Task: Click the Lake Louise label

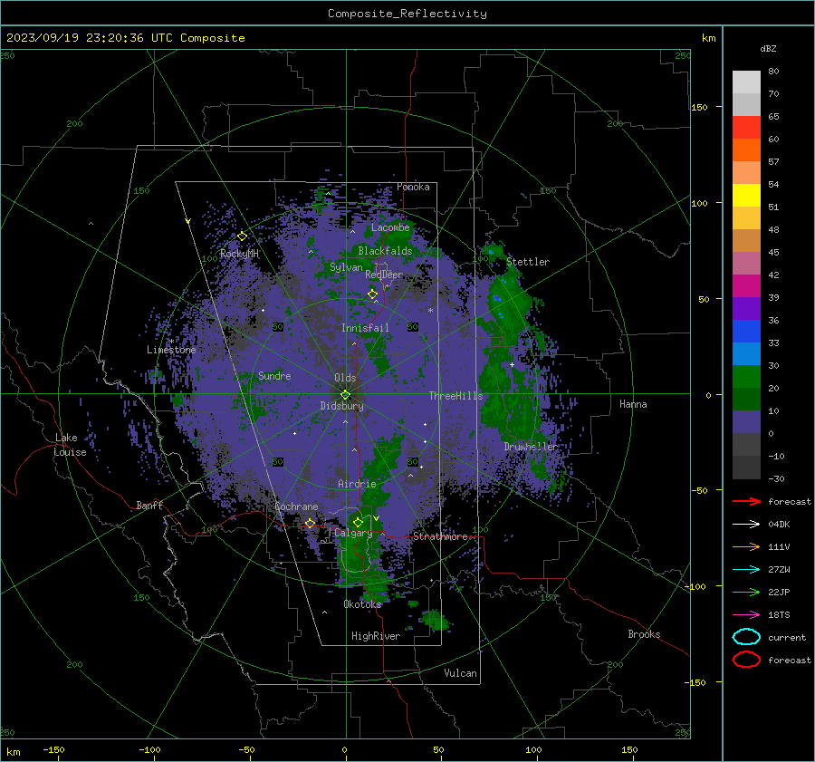Action: click(x=70, y=445)
